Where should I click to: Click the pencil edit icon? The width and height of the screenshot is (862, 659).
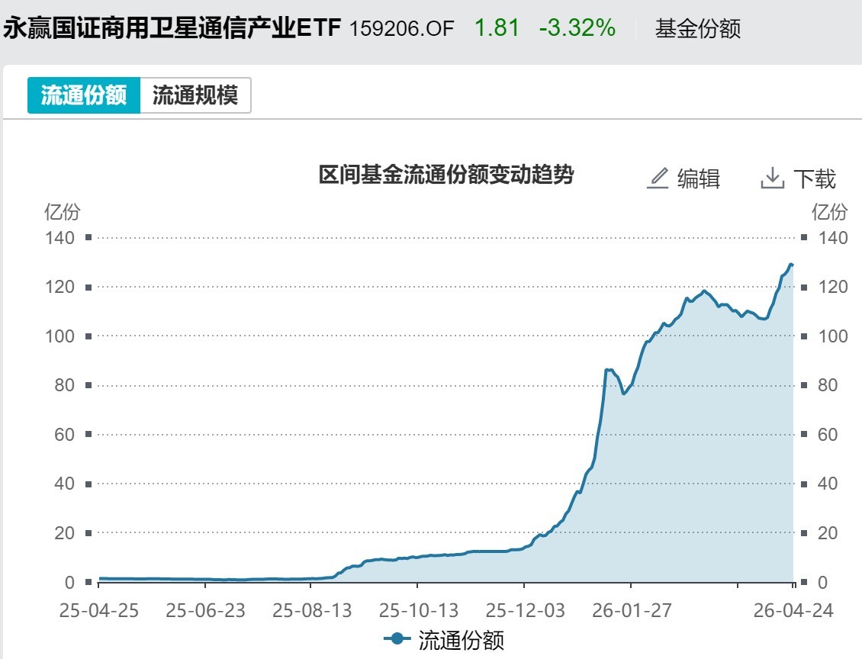658,178
